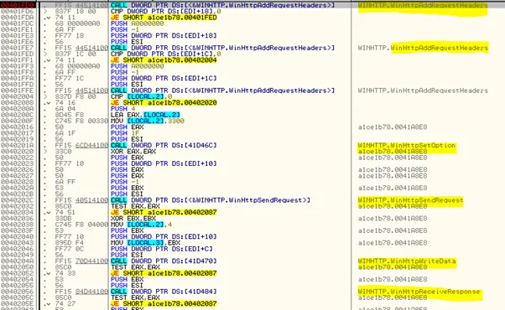Screen dimensions: 505x310
Task: Select the WINHTTP.WinHttpWriteData comment
Action: point(407,261)
